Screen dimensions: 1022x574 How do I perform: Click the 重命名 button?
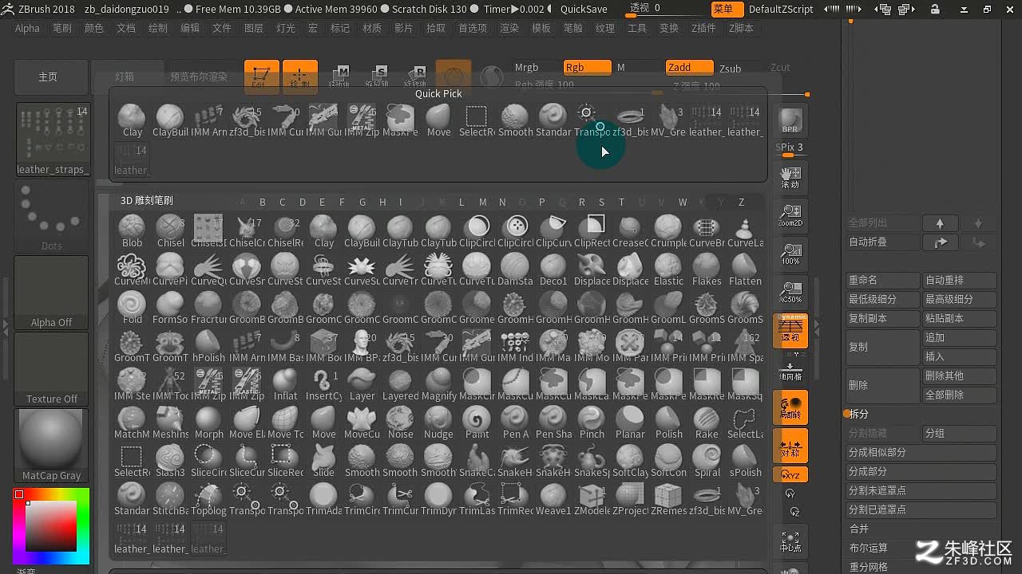tap(882, 280)
